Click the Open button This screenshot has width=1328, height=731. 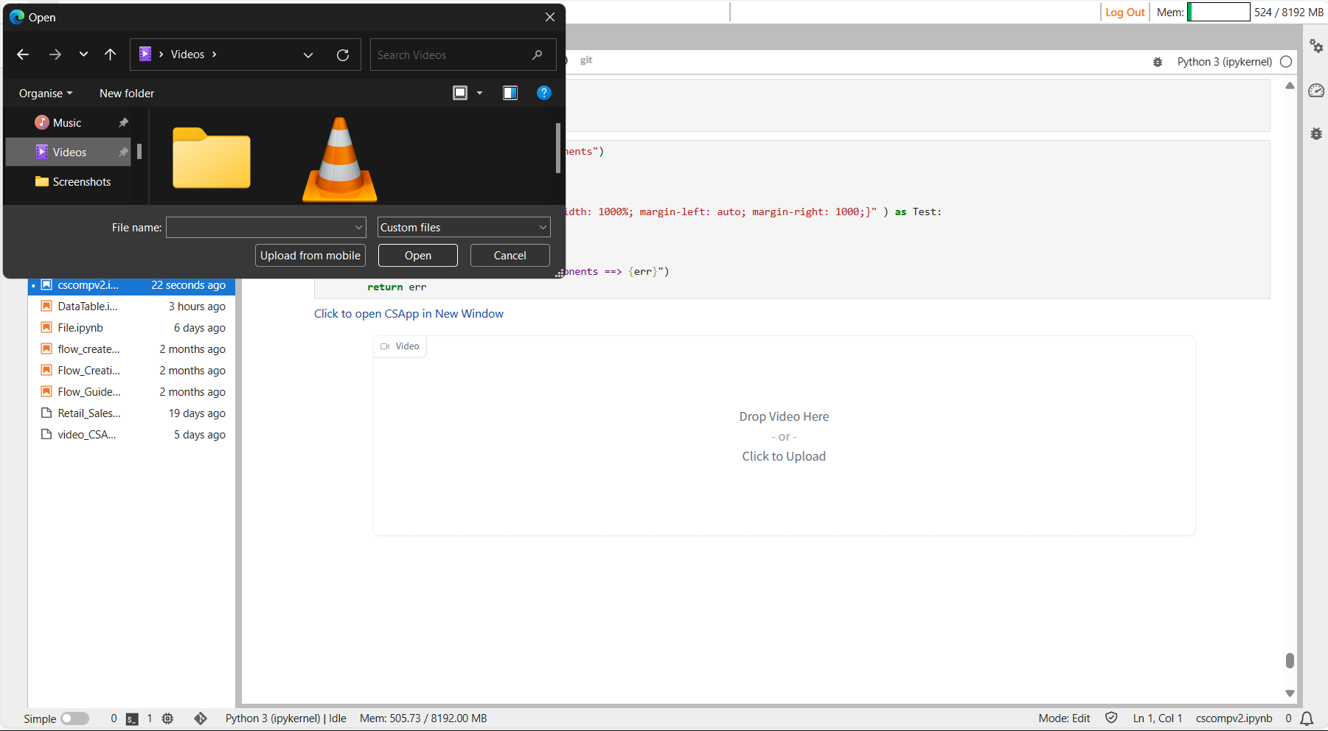418,256
